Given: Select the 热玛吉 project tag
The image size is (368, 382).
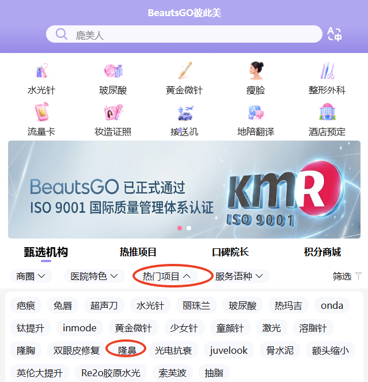Looking at the screenshot, I should 289,305.
